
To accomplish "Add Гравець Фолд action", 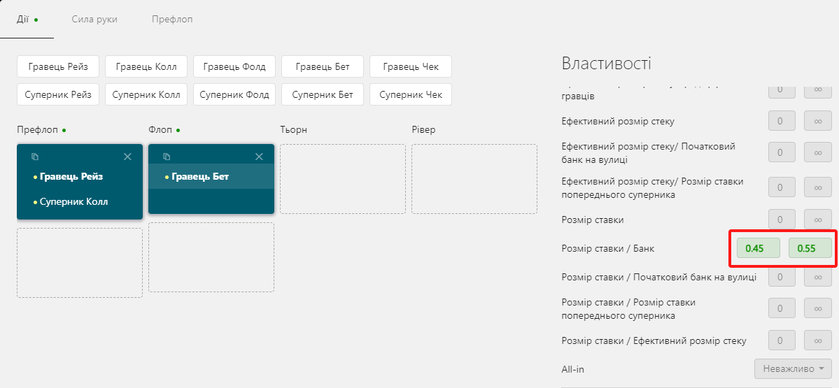I will [x=234, y=67].
